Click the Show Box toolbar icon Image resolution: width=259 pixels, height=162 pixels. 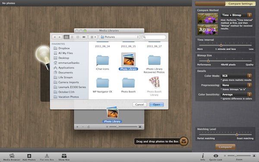pyautogui.click(x=64, y=157)
